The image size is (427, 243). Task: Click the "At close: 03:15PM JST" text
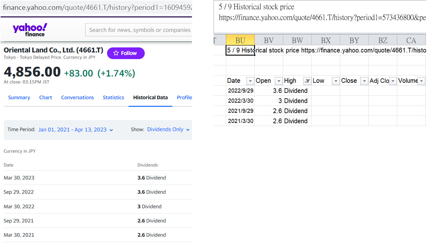pos(26,82)
